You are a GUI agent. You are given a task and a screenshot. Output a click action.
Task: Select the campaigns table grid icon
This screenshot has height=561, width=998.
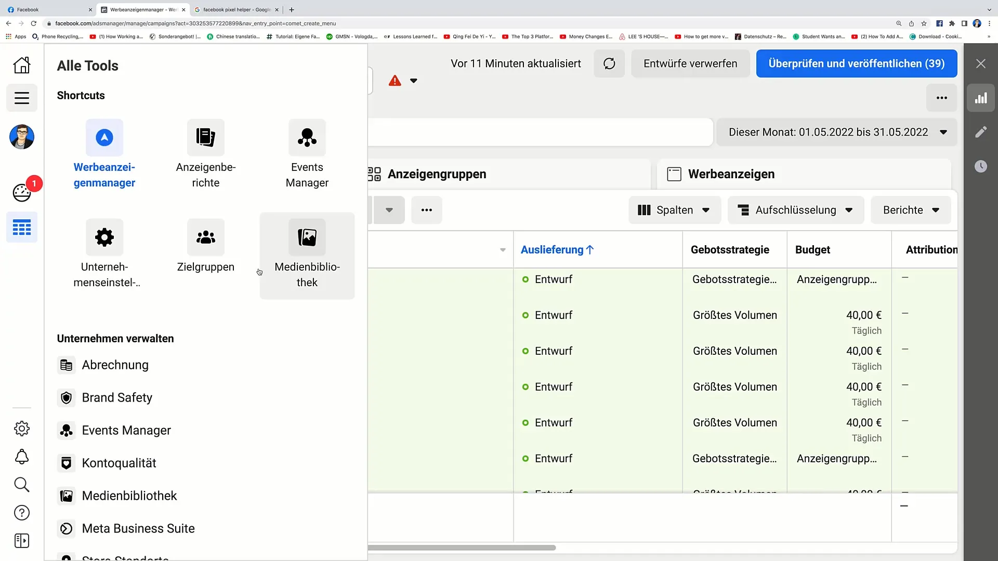pyautogui.click(x=22, y=228)
